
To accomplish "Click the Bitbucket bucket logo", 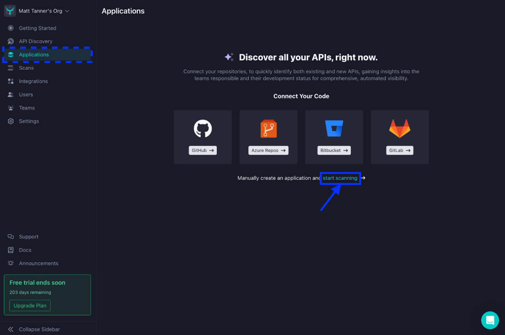I will coord(334,128).
